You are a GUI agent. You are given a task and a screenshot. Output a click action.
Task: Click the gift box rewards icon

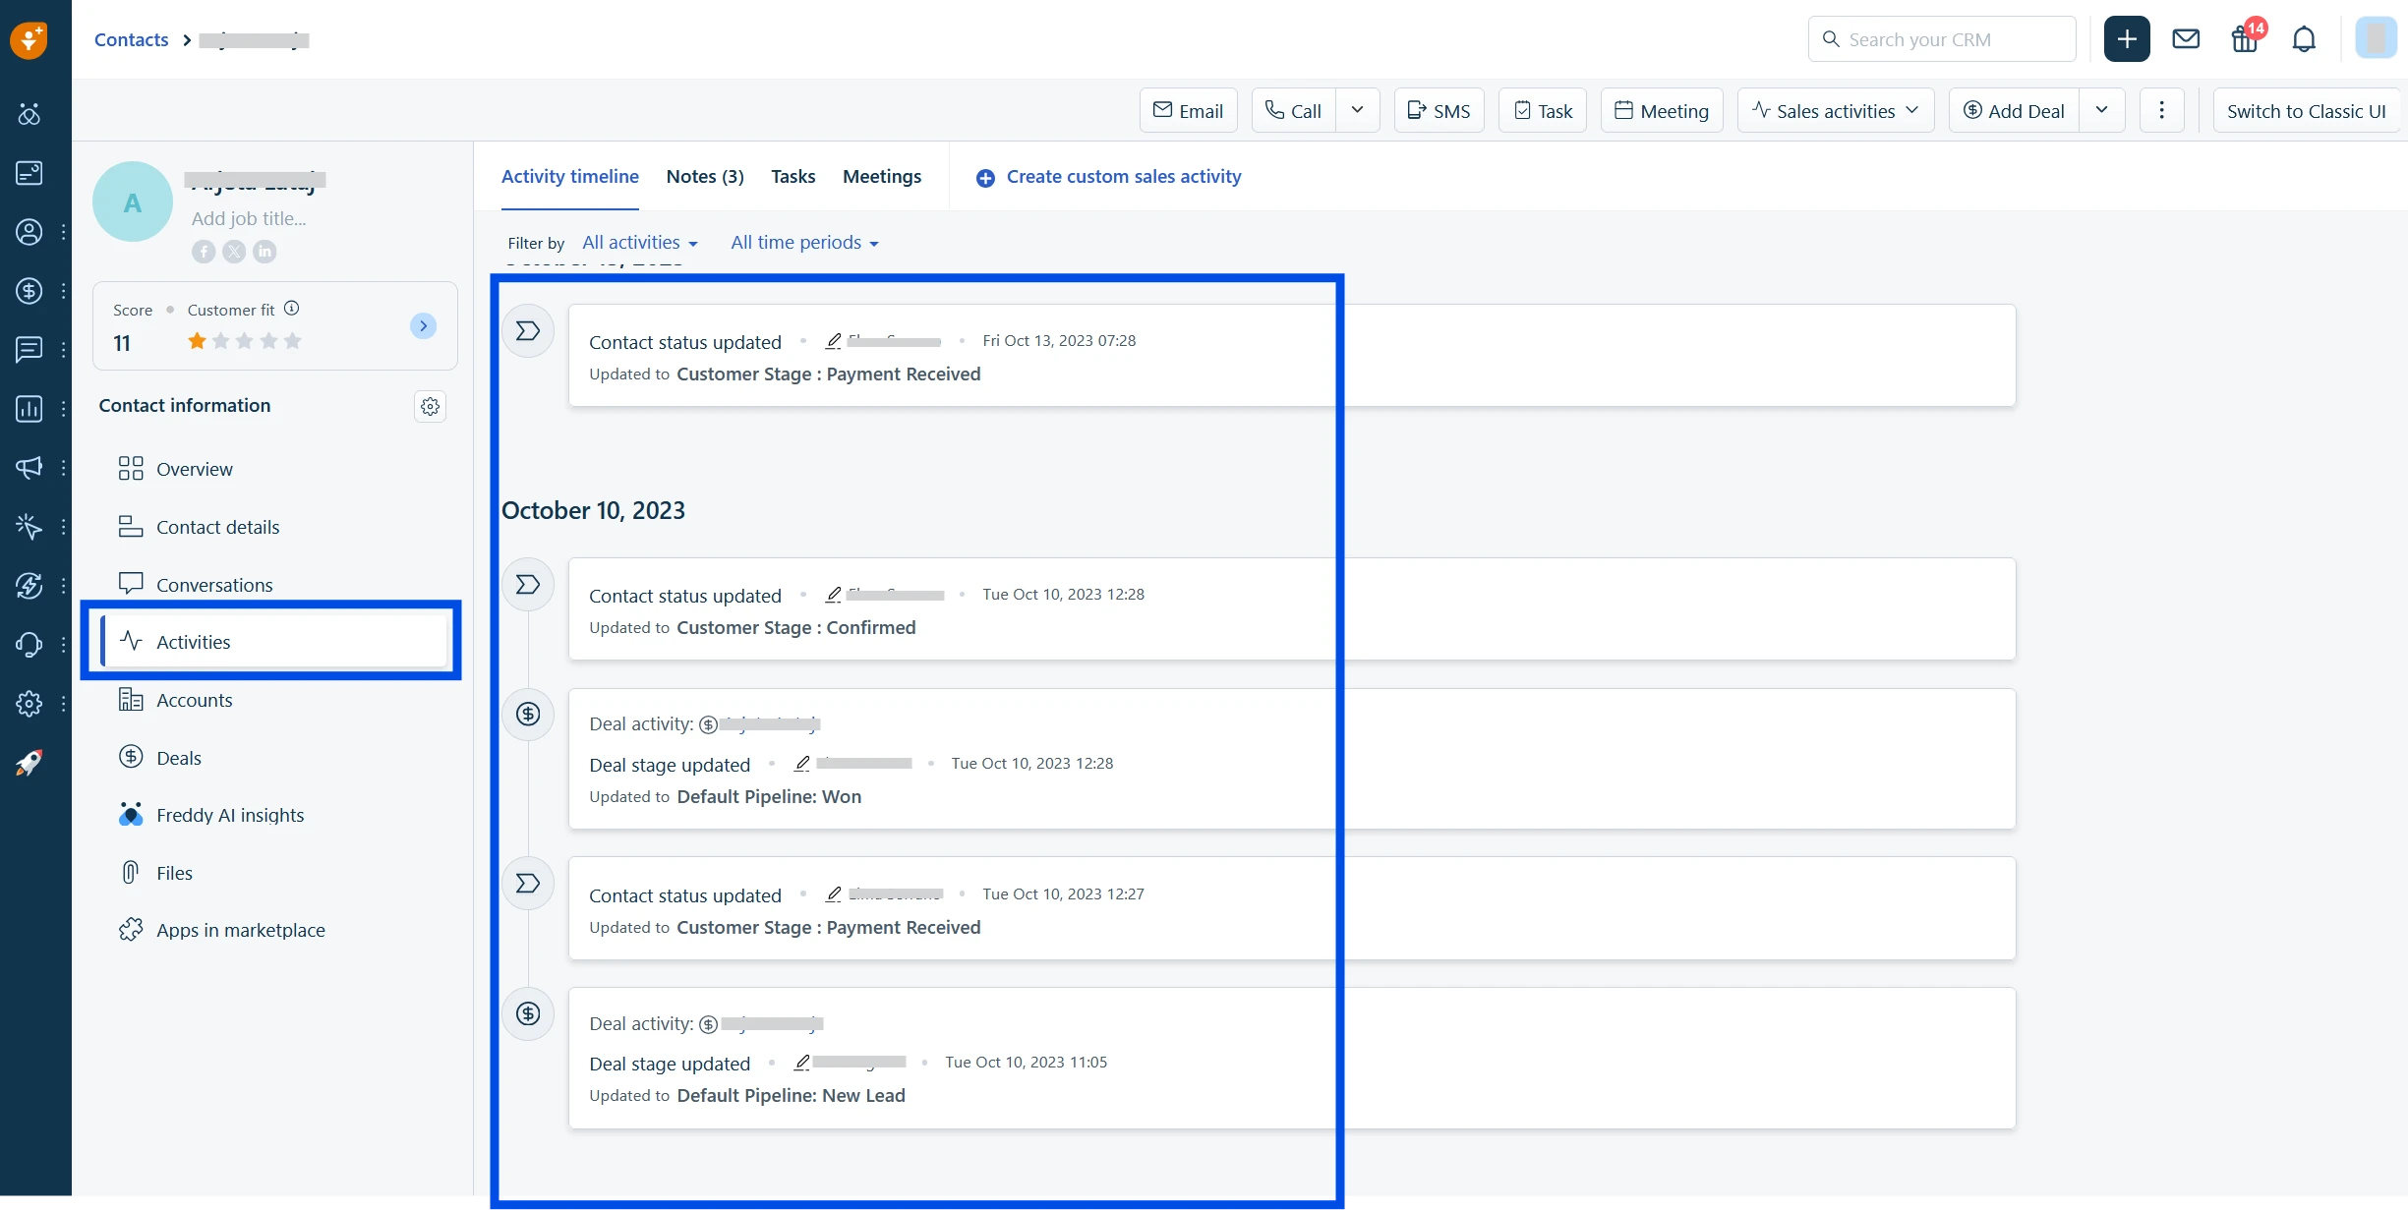(x=2244, y=39)
